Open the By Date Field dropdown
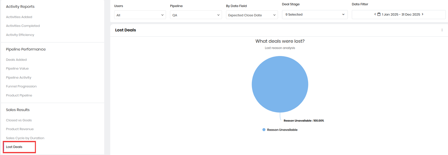 click(x=252, y=15)
